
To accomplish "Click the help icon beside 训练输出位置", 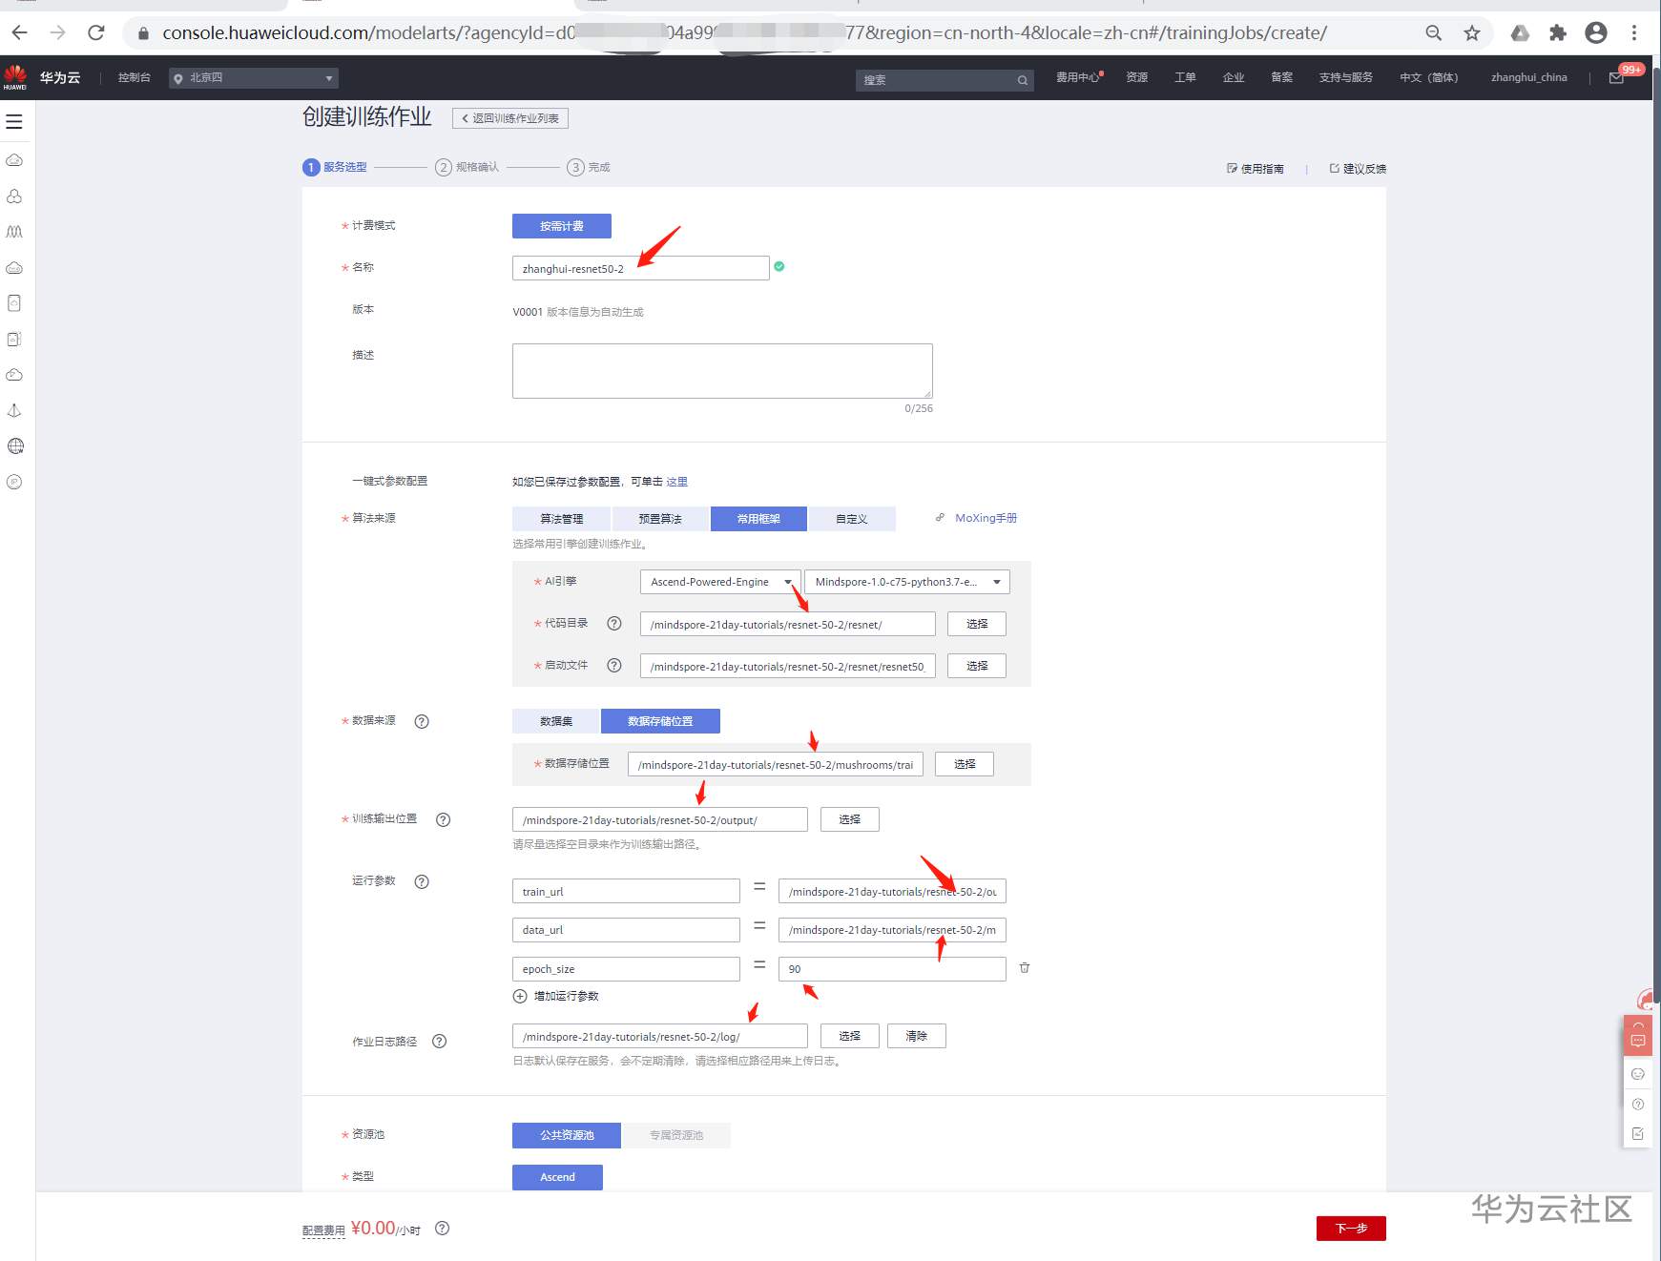I will (443, 819).
